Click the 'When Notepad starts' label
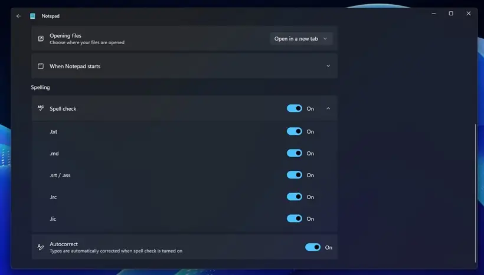This screenshot has height=275, width=484. [75, 66]
